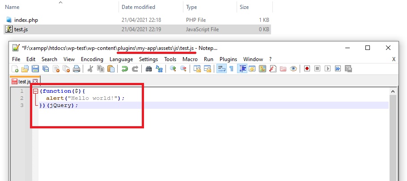Viewport: 407px width, 181px height.
Task: Click the Print toolbar icon
Action: (76, 69)
